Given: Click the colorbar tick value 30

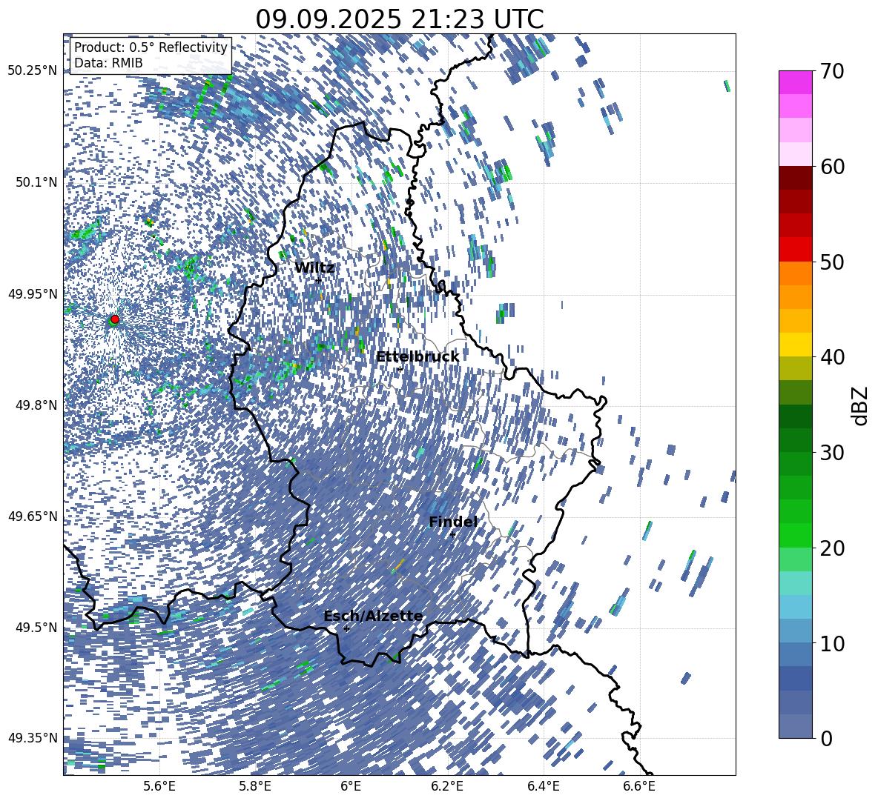Looking at the screenshot, I should coord(832,452).
